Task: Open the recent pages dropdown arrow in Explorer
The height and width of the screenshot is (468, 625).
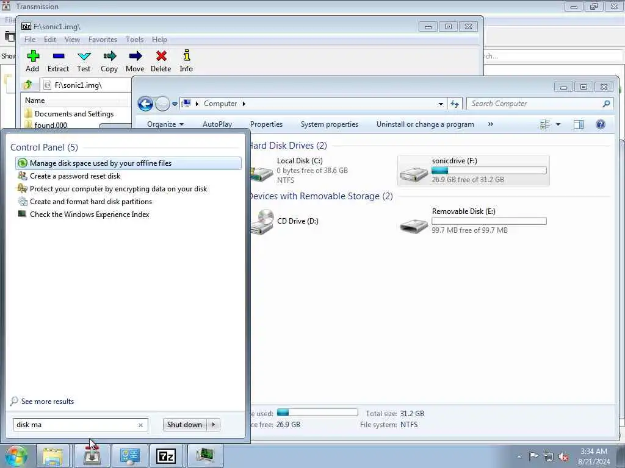Action: pyautogui.click(x=175, y=104)
